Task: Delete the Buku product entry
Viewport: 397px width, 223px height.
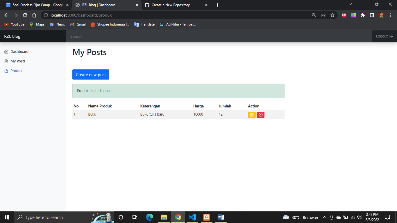Action: pos(260,115)
